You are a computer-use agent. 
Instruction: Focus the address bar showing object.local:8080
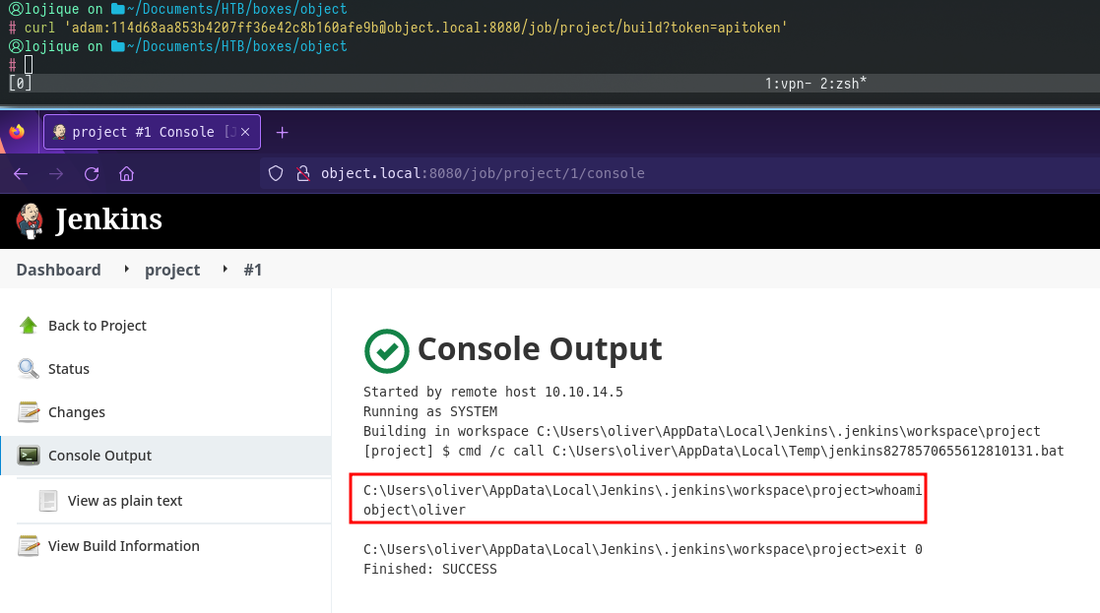coord(591,173)
